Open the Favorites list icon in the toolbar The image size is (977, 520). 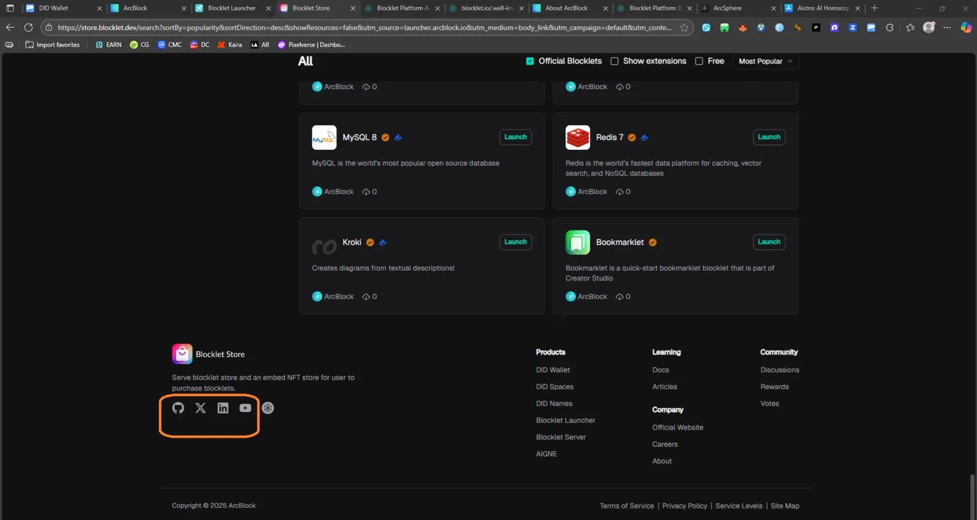pyautogui.click(x=910, y=27)
